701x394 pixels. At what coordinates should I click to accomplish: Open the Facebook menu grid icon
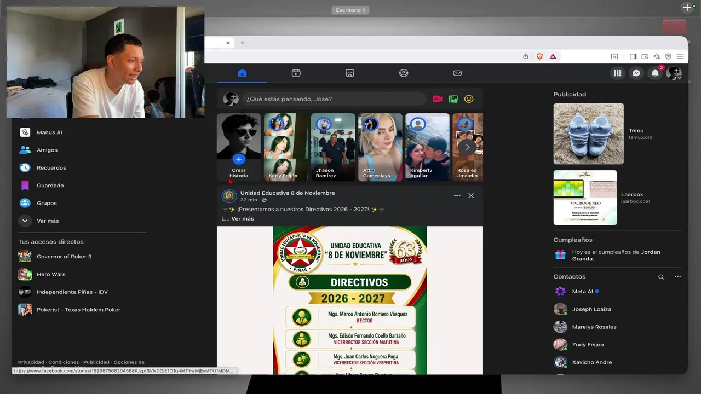[618, 73]
